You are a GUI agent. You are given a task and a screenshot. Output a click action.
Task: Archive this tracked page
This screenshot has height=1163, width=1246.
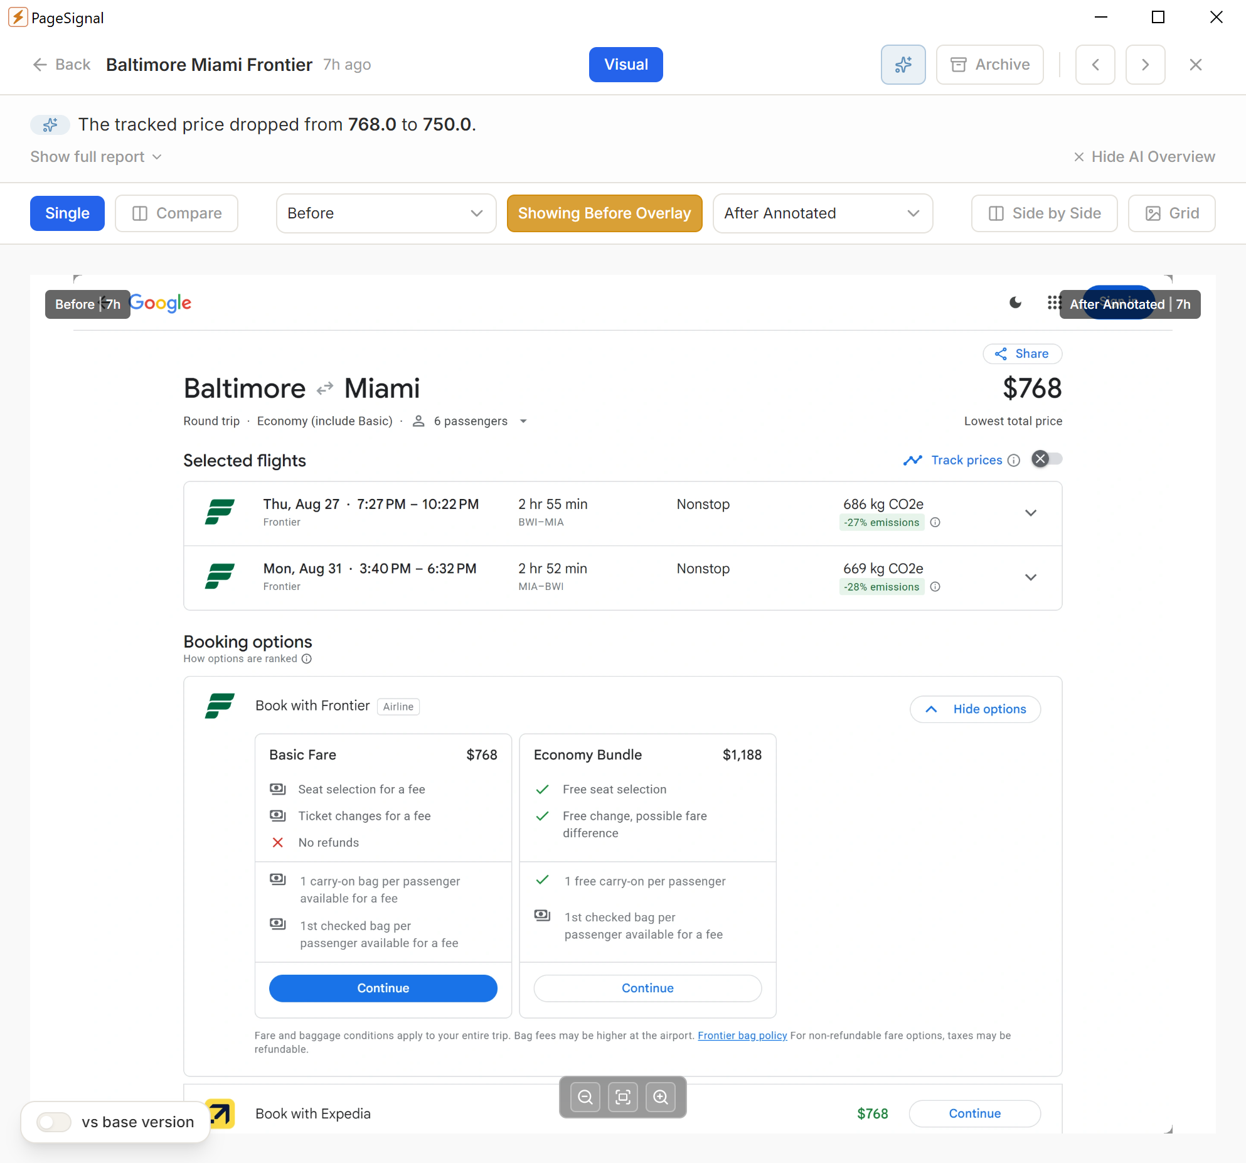point(990,65)
